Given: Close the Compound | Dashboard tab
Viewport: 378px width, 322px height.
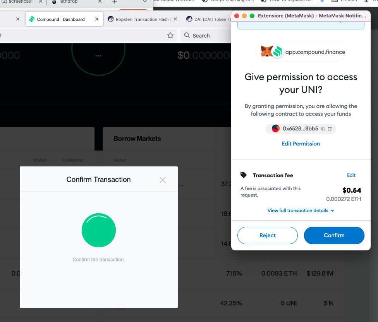Looking at the screenshot, I should pos(97,19).
